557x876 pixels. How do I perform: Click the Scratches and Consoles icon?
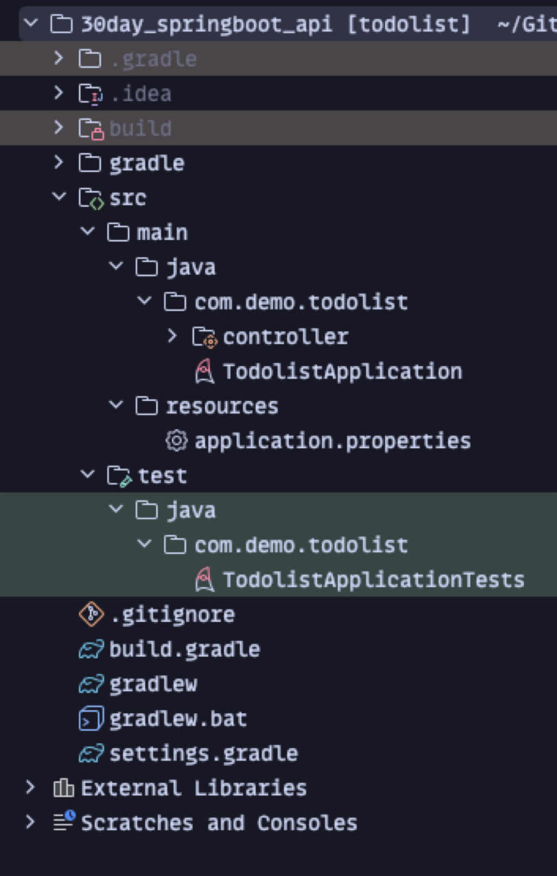click(x=64, y=822)
